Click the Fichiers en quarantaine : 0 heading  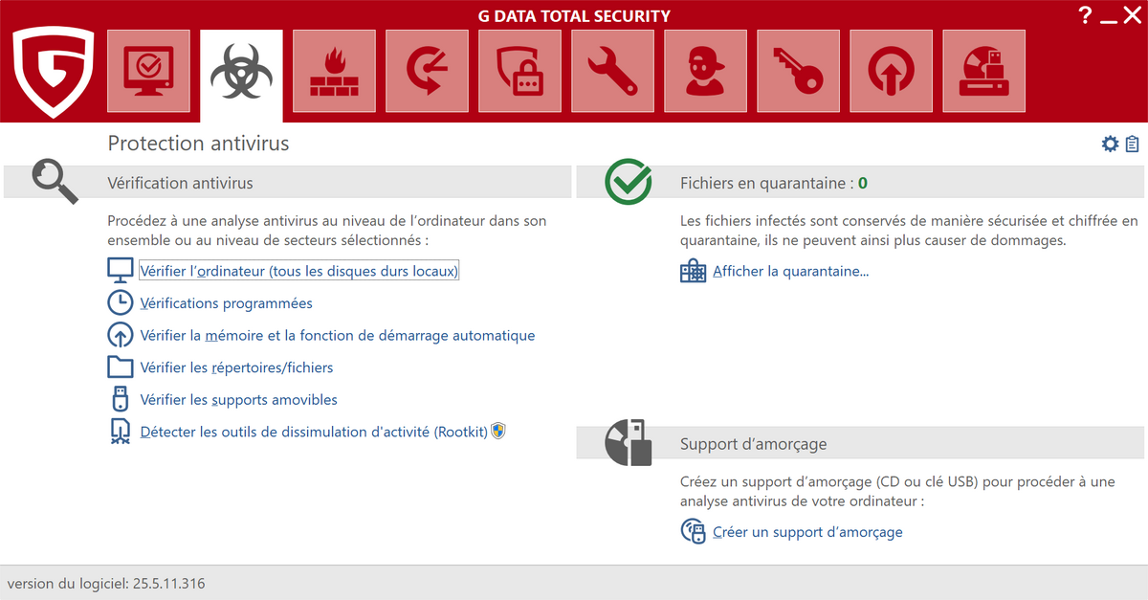point(774,183)
